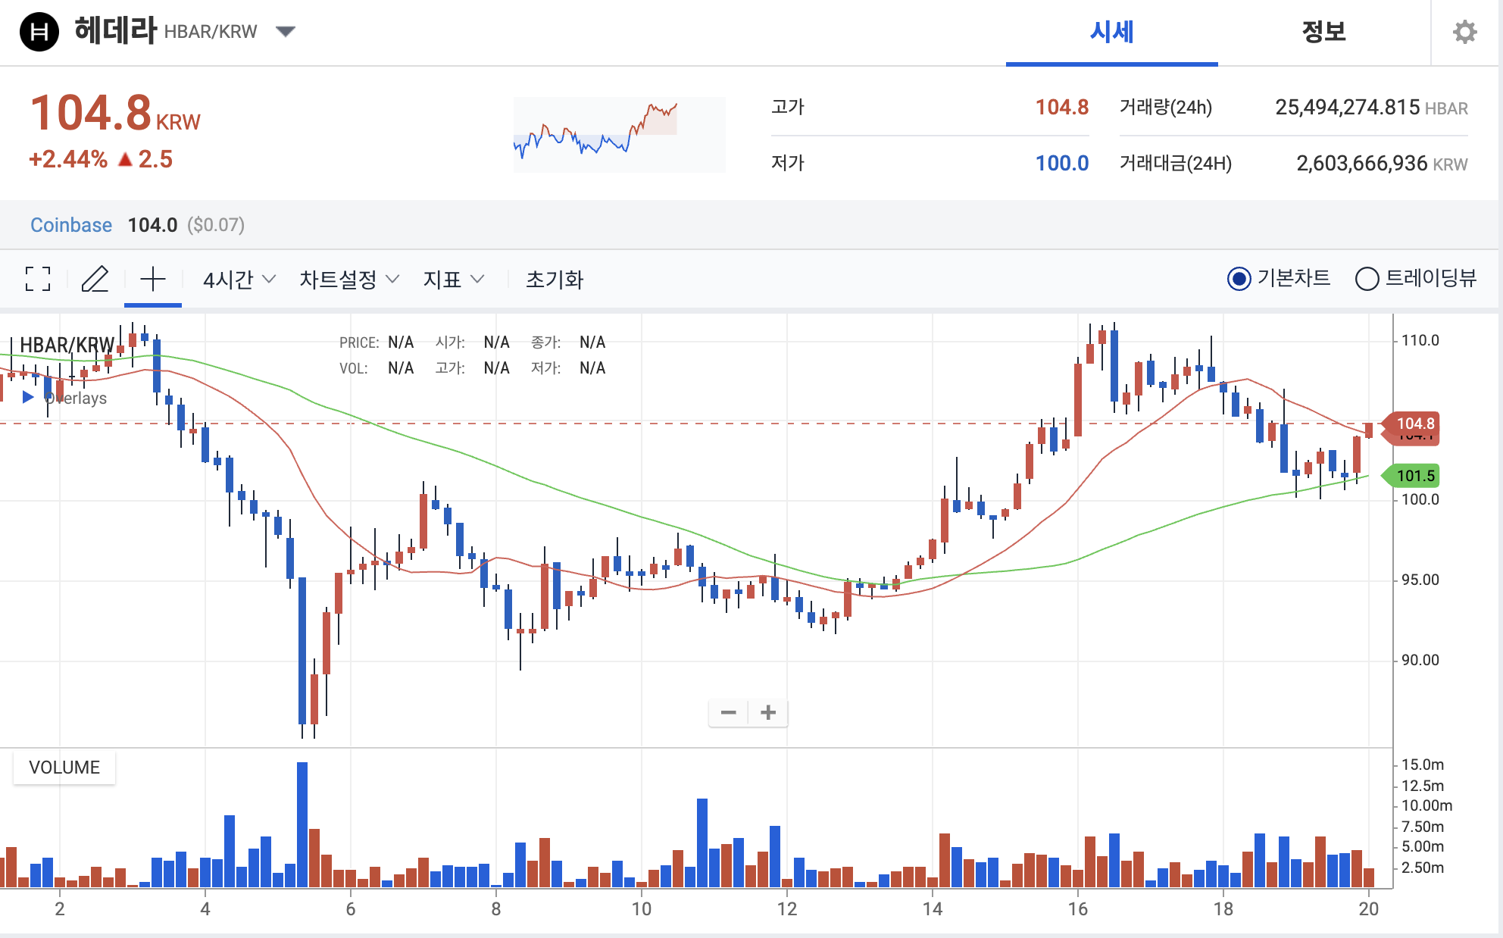1503x938 pixels.
Task: Expand Overlays with the blue triangle
Action: click(x=28, y=397)
